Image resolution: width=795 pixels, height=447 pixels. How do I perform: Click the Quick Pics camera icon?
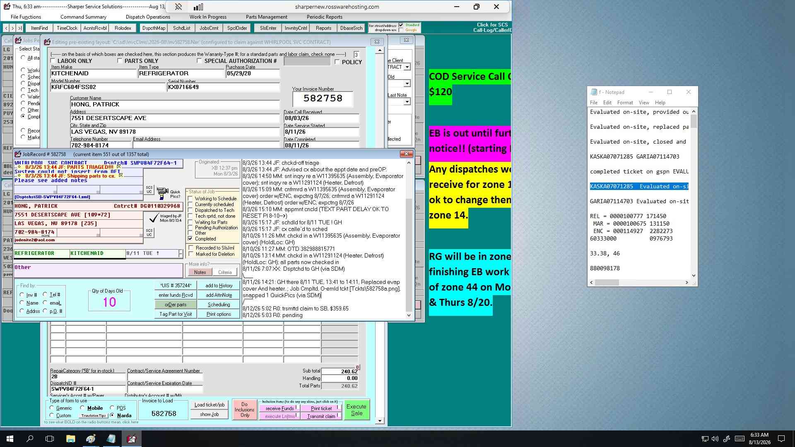click(162, 193)
